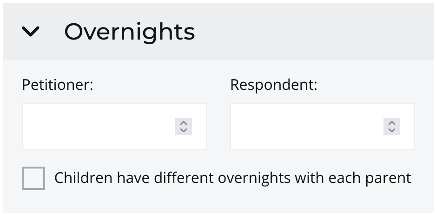Decrease Respondent overnights with down arrow
This screenshot has height=216, width=436.
(x=392, y=130)
